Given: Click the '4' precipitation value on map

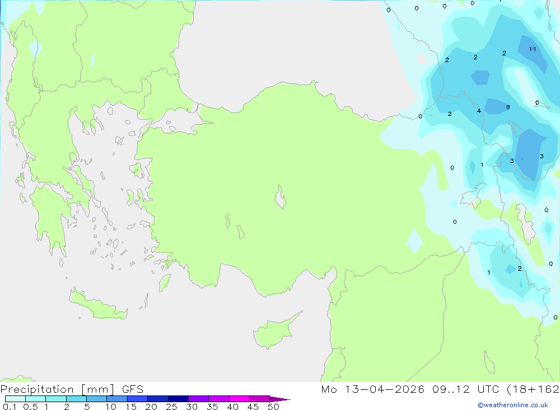Looking at the screenshot, I should point(479,111).
